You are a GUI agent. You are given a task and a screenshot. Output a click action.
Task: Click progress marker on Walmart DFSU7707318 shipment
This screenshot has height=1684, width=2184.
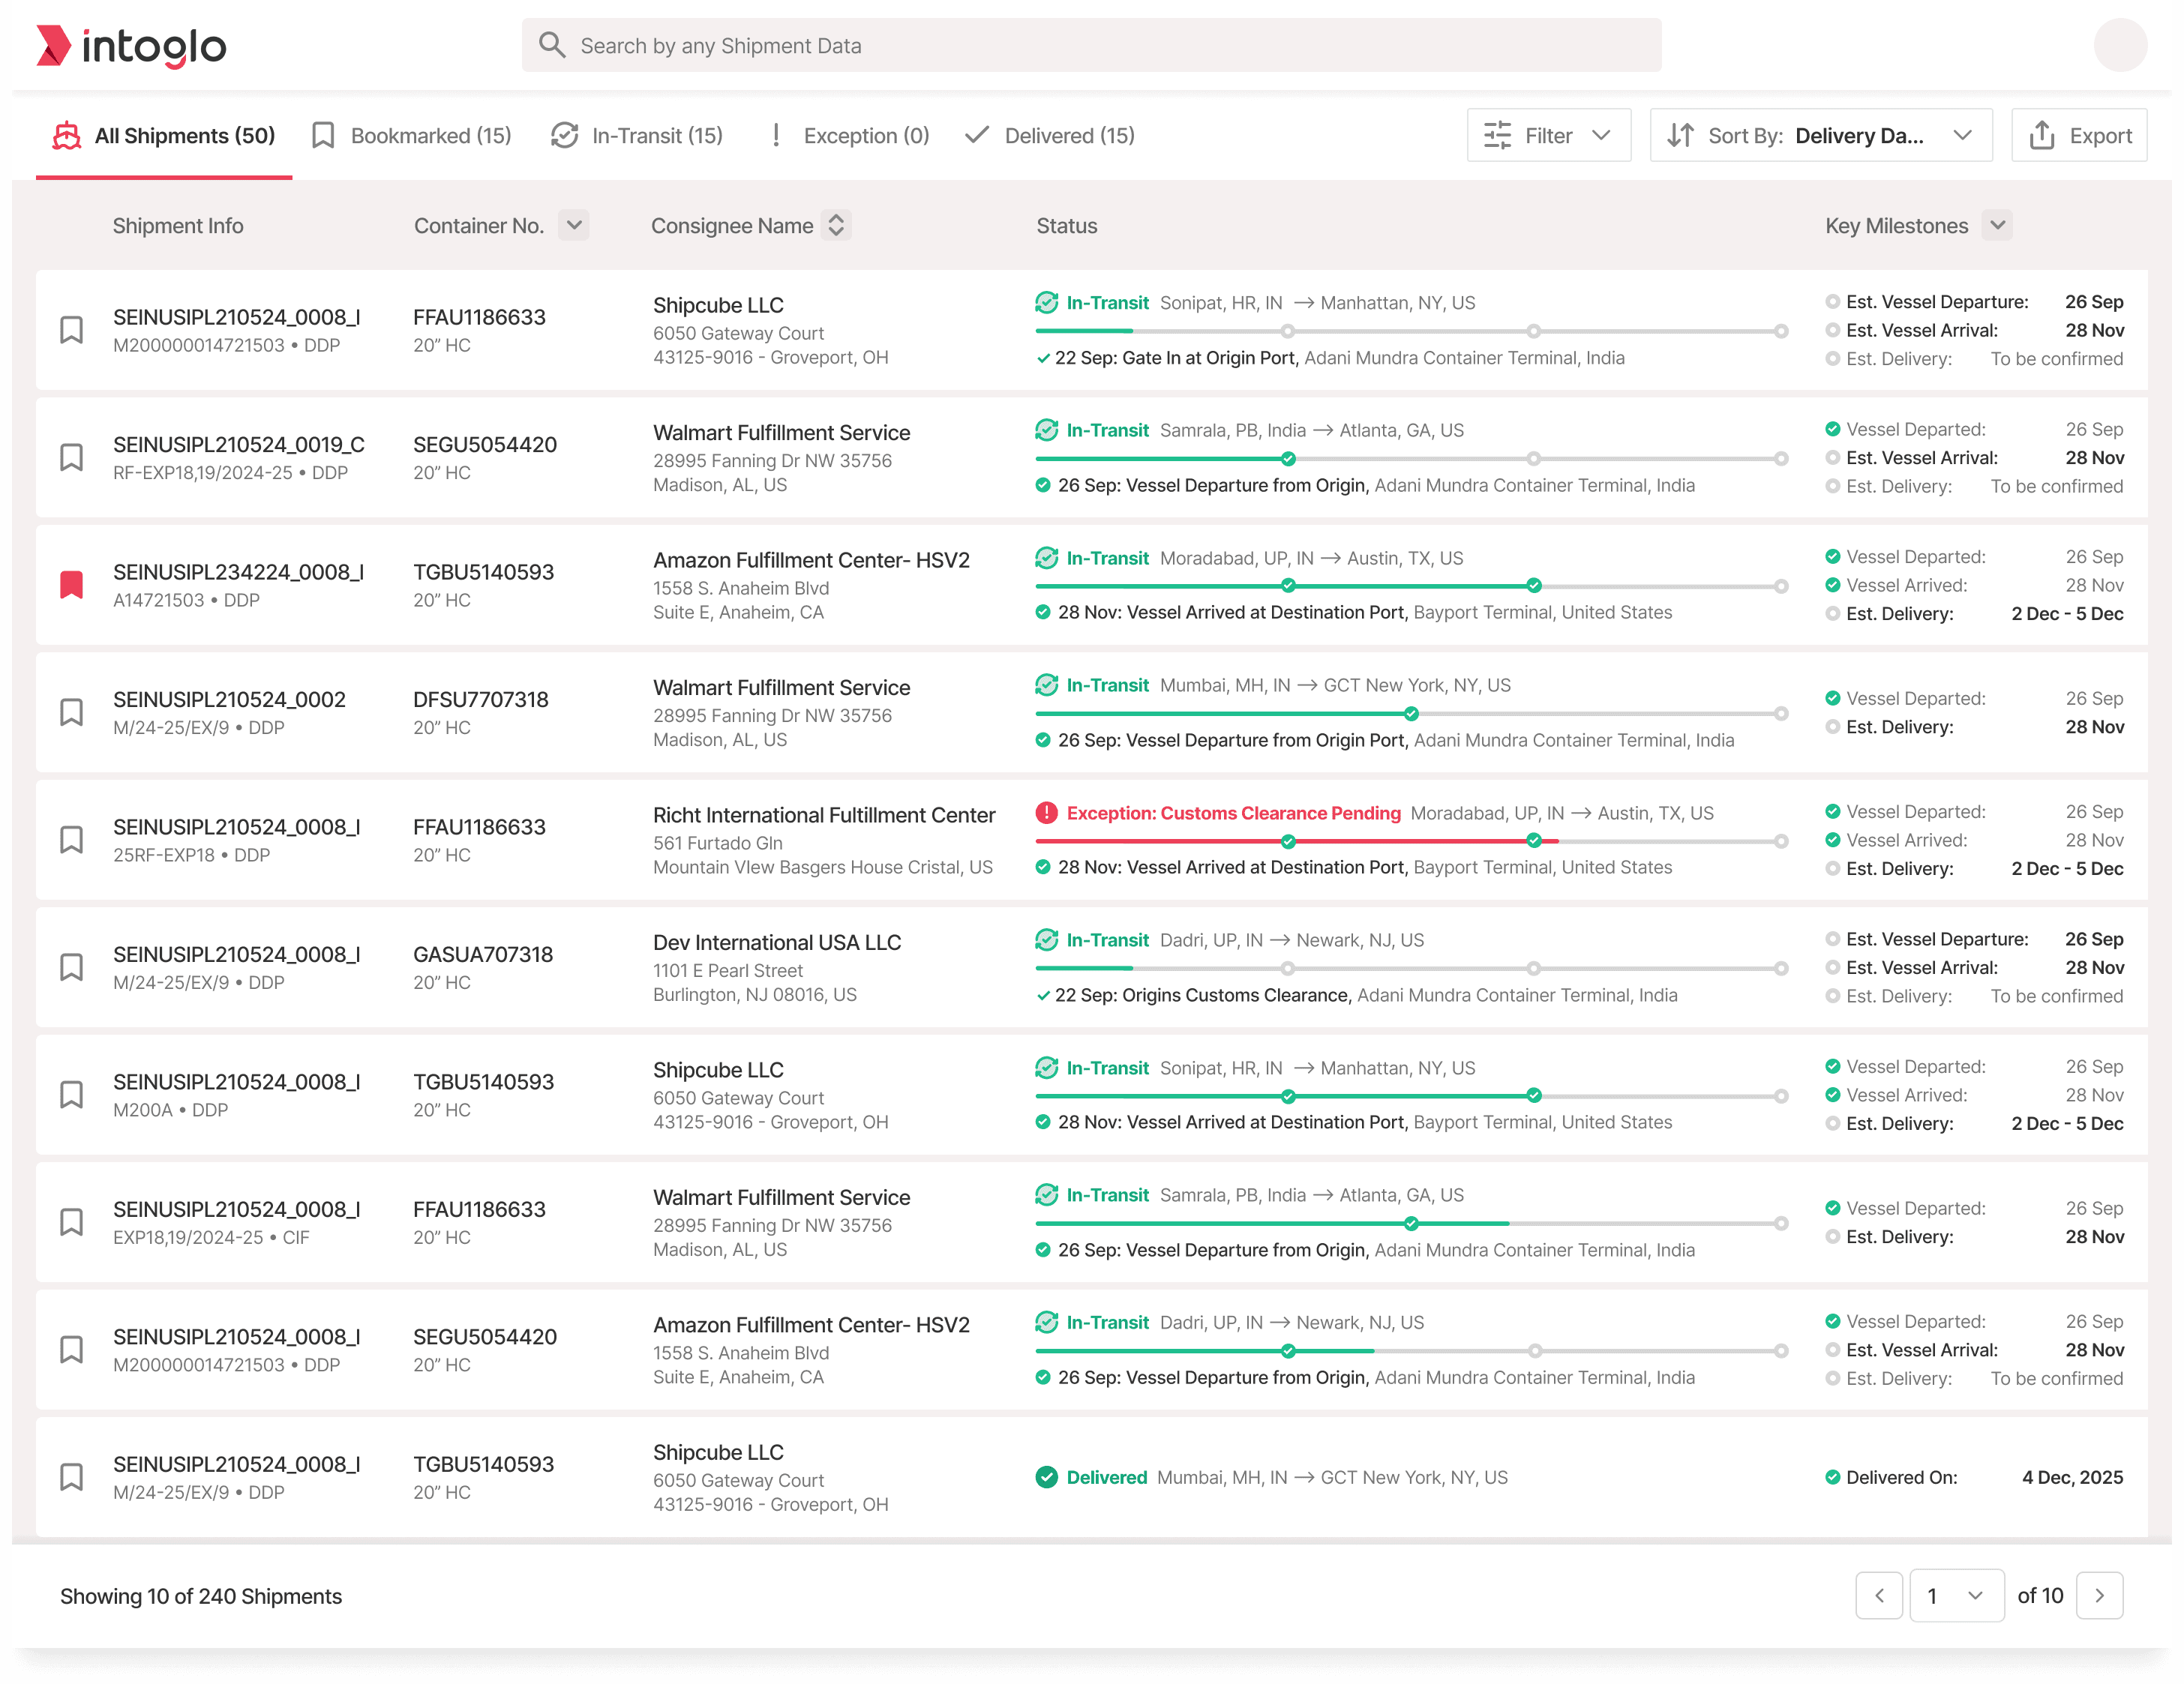point(1411,713)
